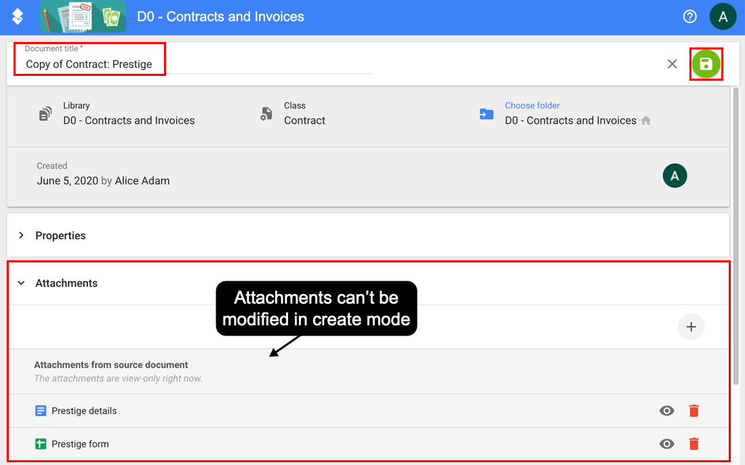This screenshot has width=745, height=465.
Task: Click the Alice Adam creator avatar
Action: point(674,176)
